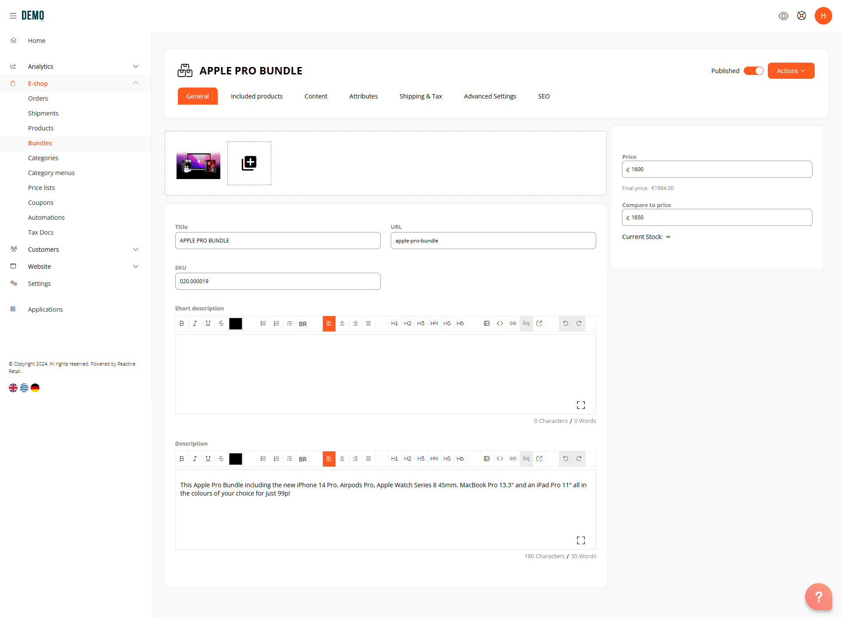Expand Short description editor to fullscreen
Image resolution: width=841 pixels, height=619 pixels.
(x=581, y=405)
